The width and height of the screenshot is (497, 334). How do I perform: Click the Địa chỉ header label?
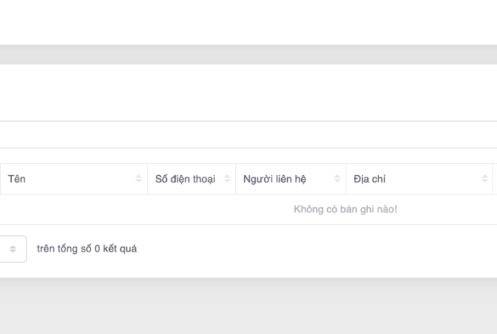click(x=369, y=180)
